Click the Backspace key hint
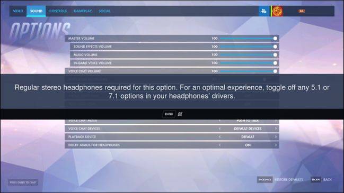Image resolution: width=344 pixels, height=193 pixels. 265,180
